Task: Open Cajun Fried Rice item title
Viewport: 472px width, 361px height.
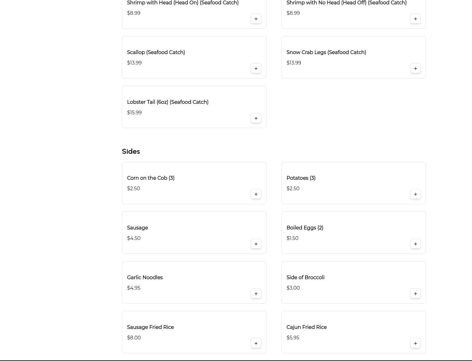Action: (x=306, y=327)
